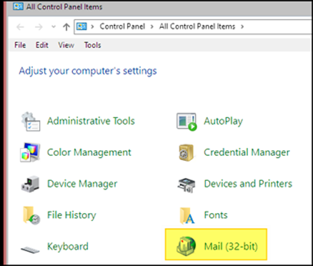This screenshot has width=313, height=266.
Task: Expand chevron after All Control Panel Items
Action: pos(242,27)
